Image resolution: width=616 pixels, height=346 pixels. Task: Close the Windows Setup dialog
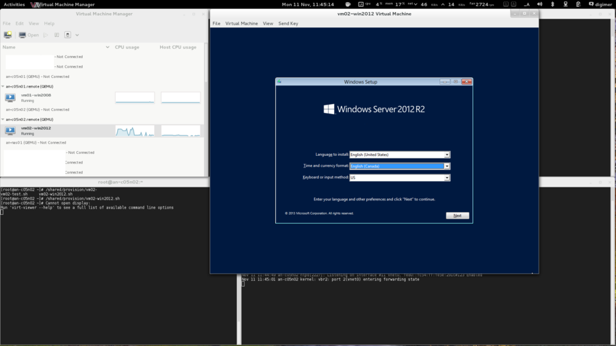(x=466, y=81)
